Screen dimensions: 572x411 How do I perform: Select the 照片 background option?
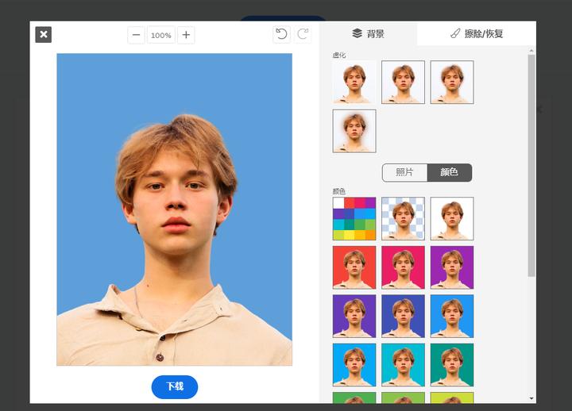[x=404, y=172]
